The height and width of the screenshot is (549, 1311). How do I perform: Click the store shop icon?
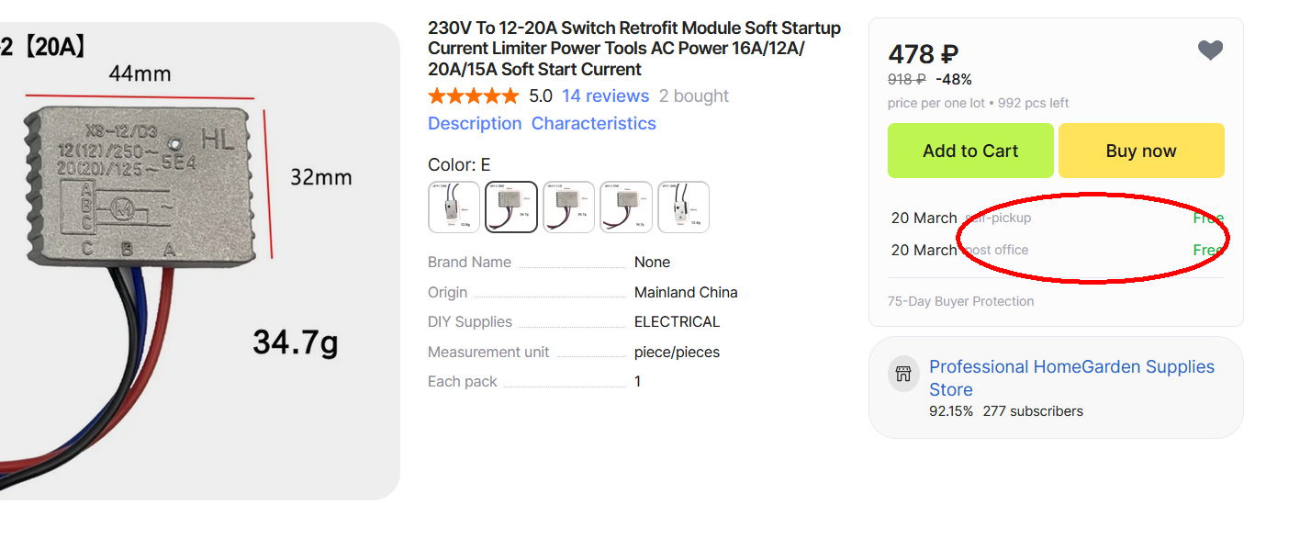[903, 374]
